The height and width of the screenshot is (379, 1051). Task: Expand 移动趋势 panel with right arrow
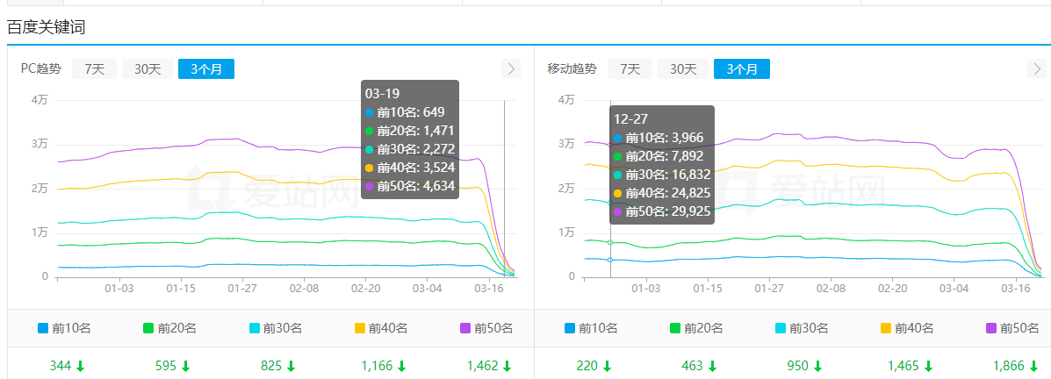(1037, 69)
